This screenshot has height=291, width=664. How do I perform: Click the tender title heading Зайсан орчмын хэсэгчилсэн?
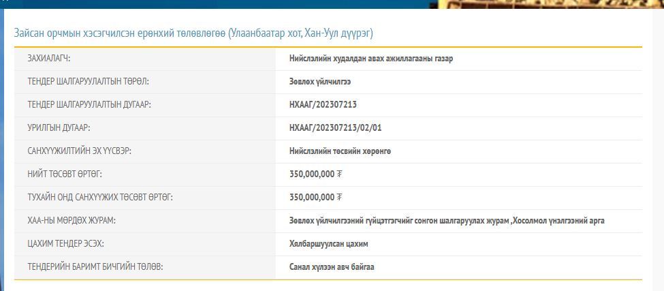pos(193,33)
